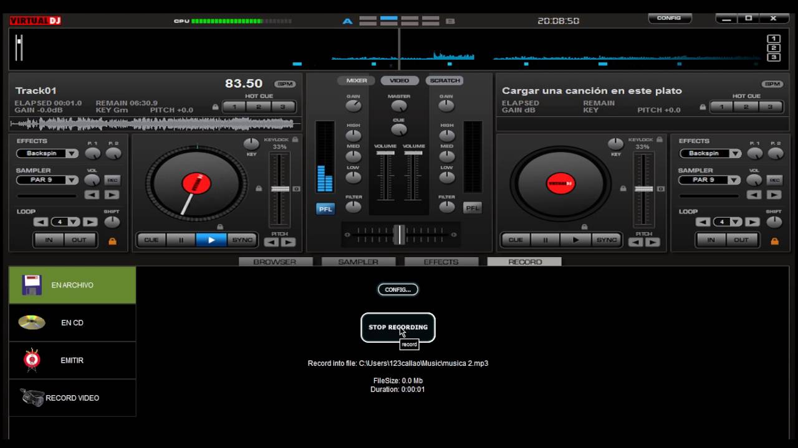This screenshot has width=798, height=448.
Task: Pause the right deck
Action: coord(546,240)
